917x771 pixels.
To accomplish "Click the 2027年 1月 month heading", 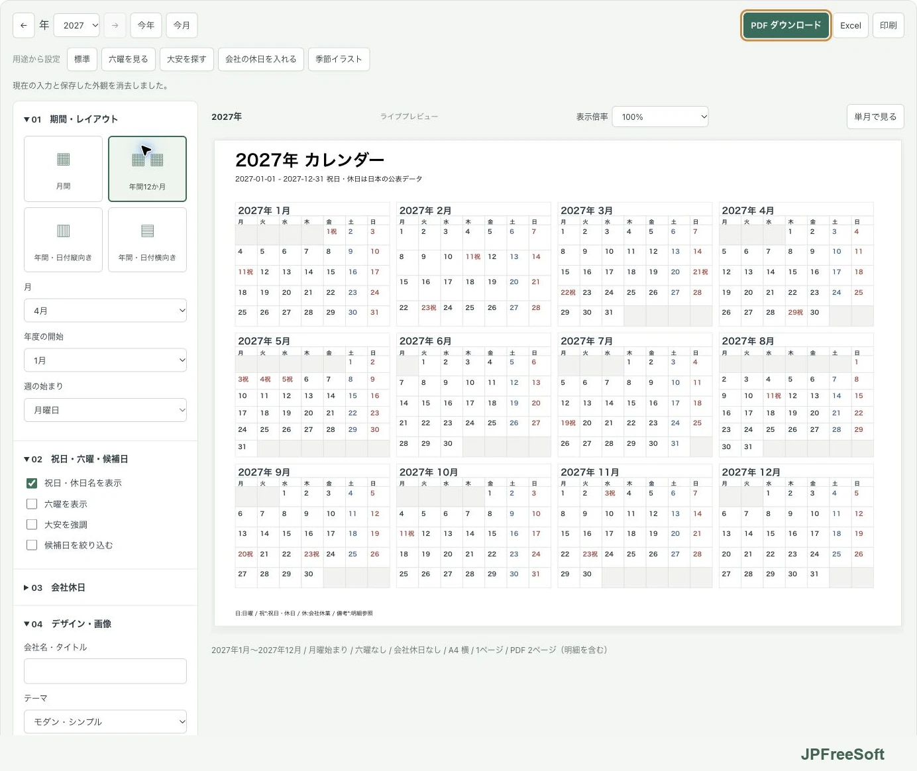I will click(264, 211).
